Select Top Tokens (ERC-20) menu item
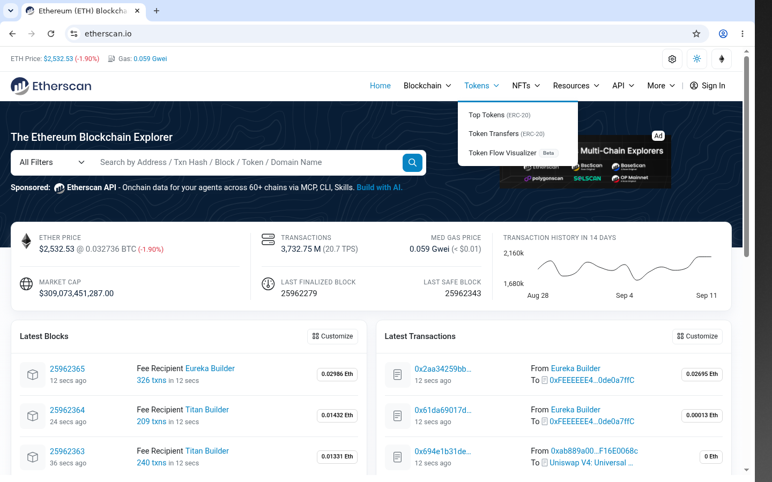 point(500,115)
